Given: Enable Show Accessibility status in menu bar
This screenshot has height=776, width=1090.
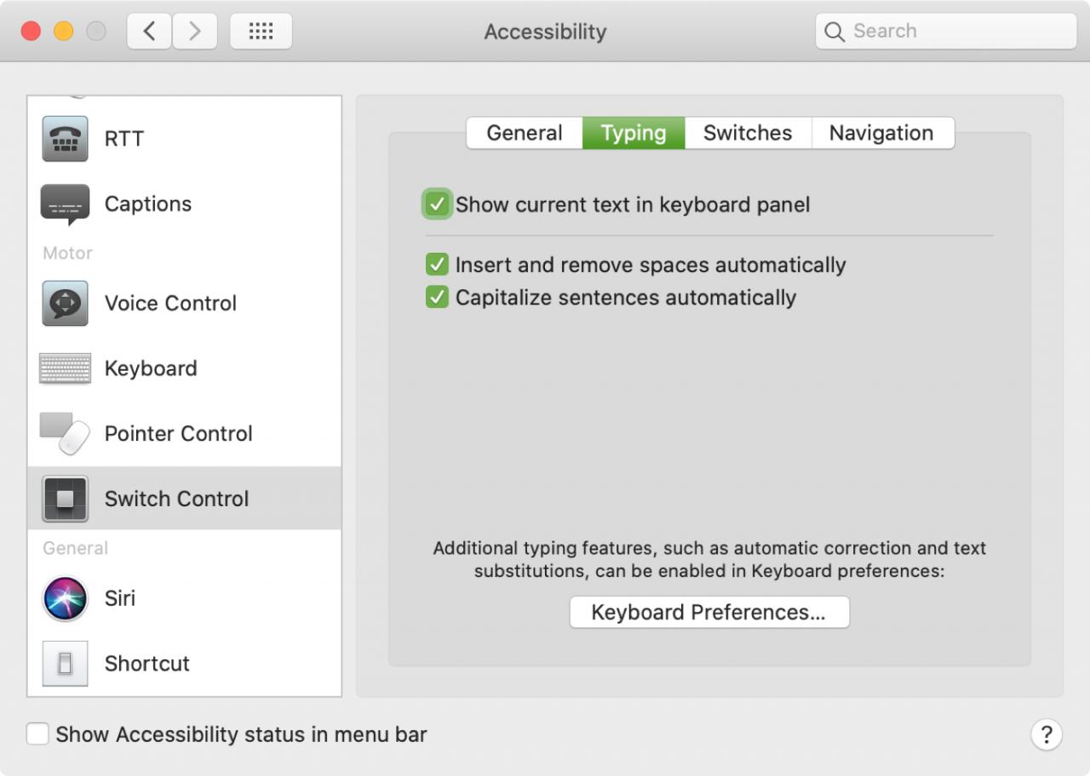Looking at the screenshot, I should tap(37, 734).
